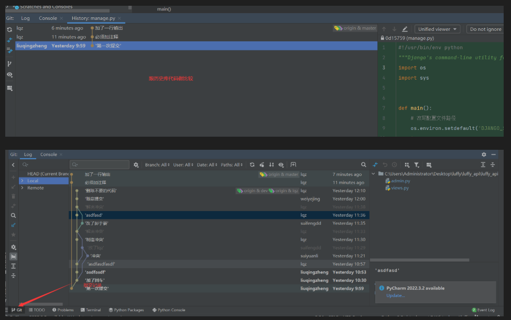Open the Terminal tool window
511x320 pixels.
[x=91, y=310]
